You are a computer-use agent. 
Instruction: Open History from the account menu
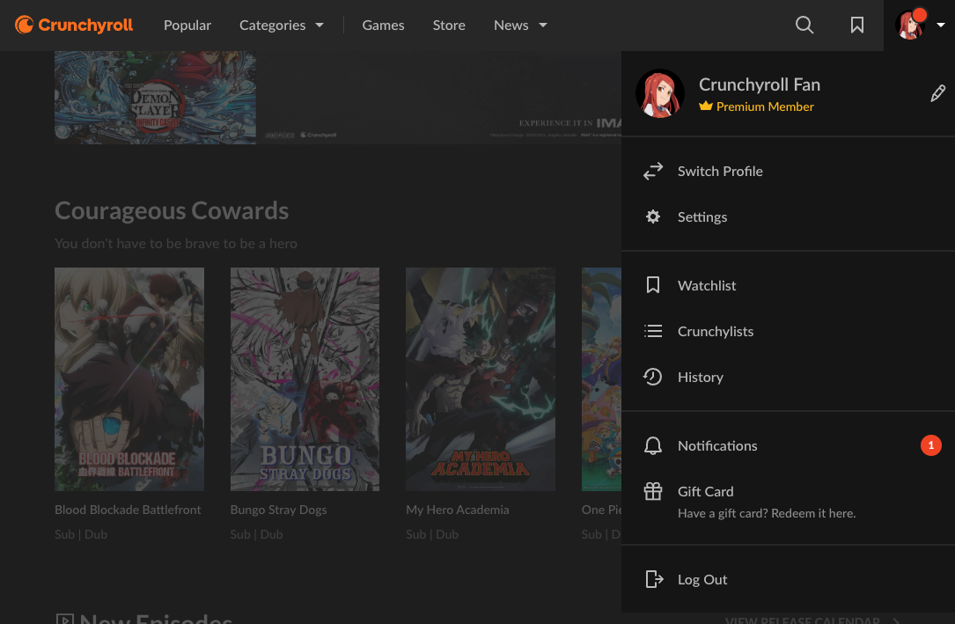[x=788, y=377]
